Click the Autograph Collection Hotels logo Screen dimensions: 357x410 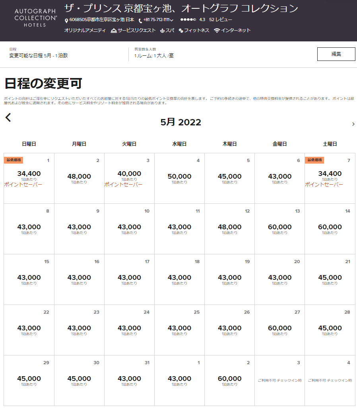tap(35, 18)
